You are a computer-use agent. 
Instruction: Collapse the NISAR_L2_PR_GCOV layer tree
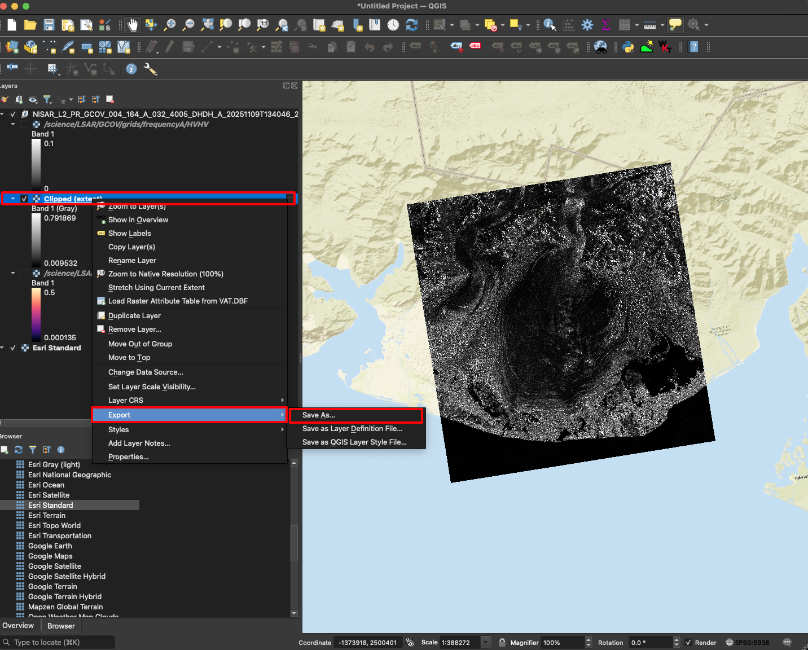5,113
